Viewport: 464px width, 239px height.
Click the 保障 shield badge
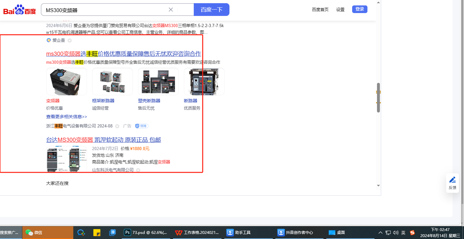141,126
